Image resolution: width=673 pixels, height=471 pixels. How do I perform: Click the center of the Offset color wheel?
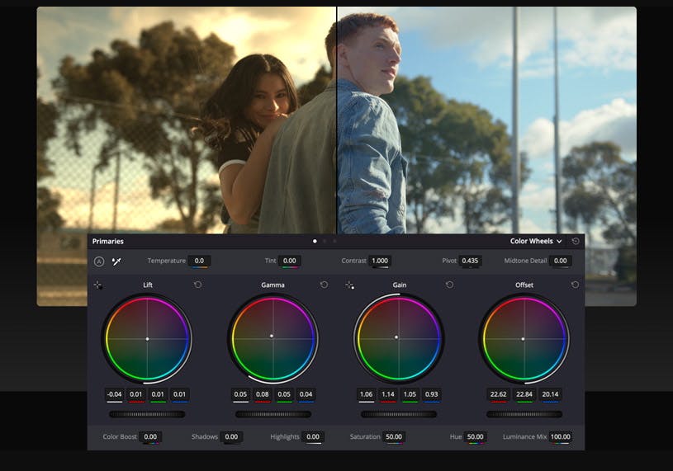pos(524,338)
